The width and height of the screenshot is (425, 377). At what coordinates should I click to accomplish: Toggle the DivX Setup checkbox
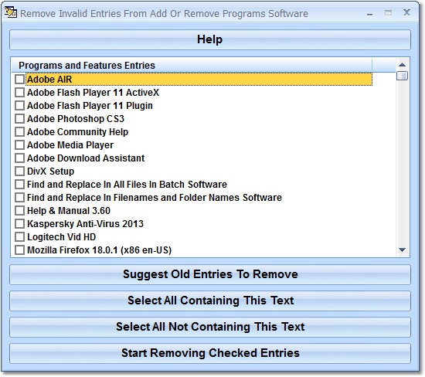[19, 172]
